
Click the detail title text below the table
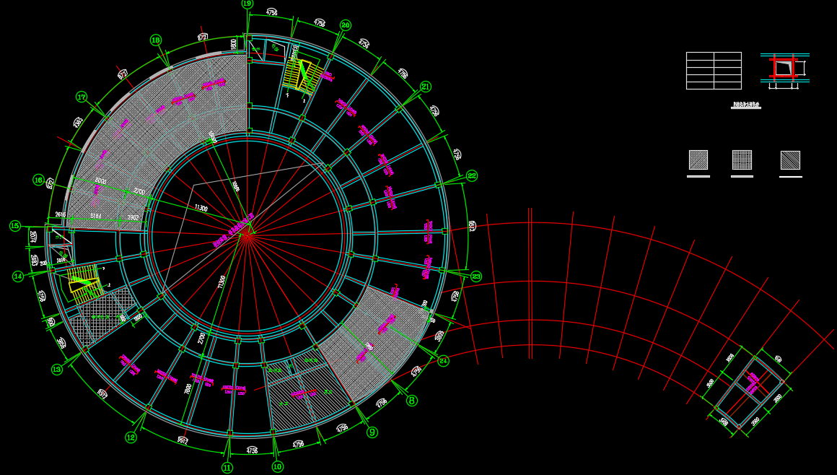coord(746,105)
